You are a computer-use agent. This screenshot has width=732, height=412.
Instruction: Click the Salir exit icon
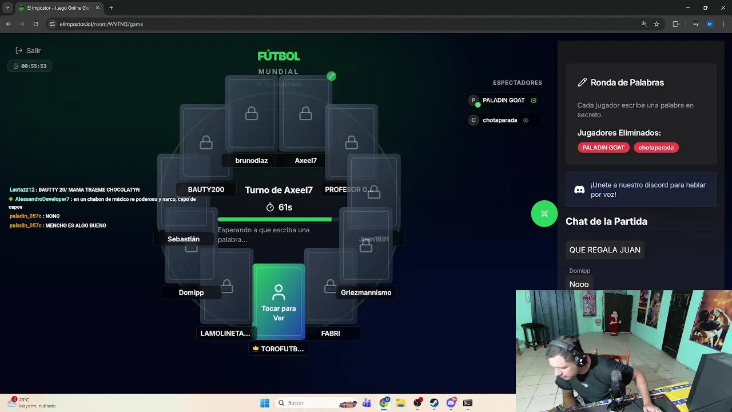pos(19,50)
